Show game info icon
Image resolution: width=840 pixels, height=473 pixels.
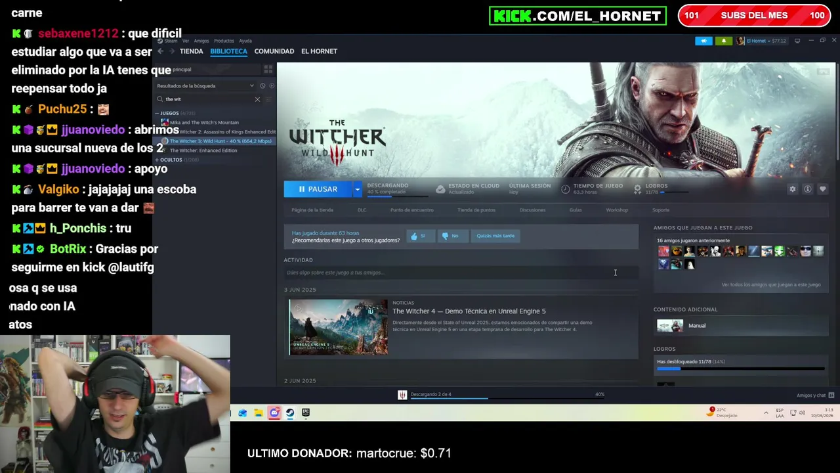coord(808,189)
